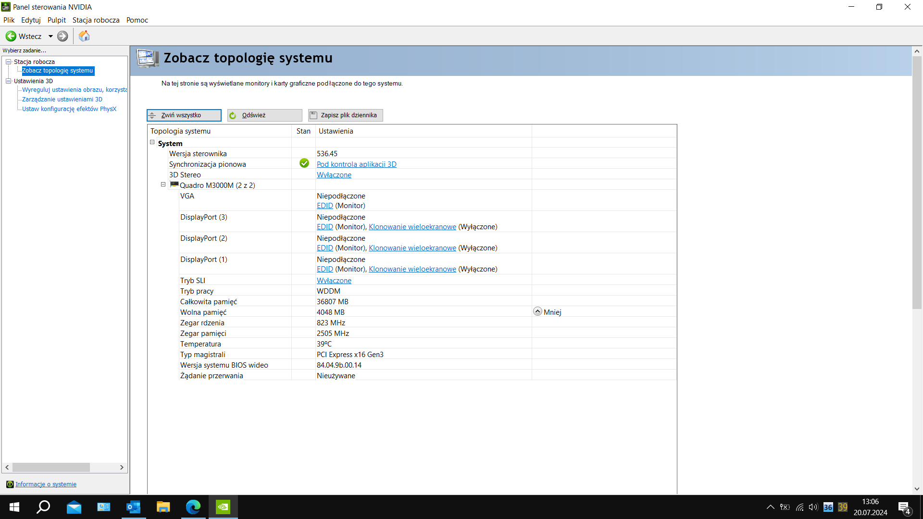
Task: Open Outlook from the taskbar
Action: tap(133, 507)
